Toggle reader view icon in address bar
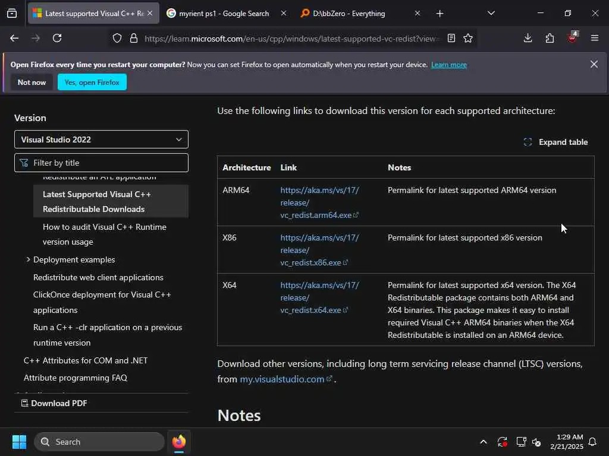The width and height of the screenshot is (609, 456). (451, 38)
